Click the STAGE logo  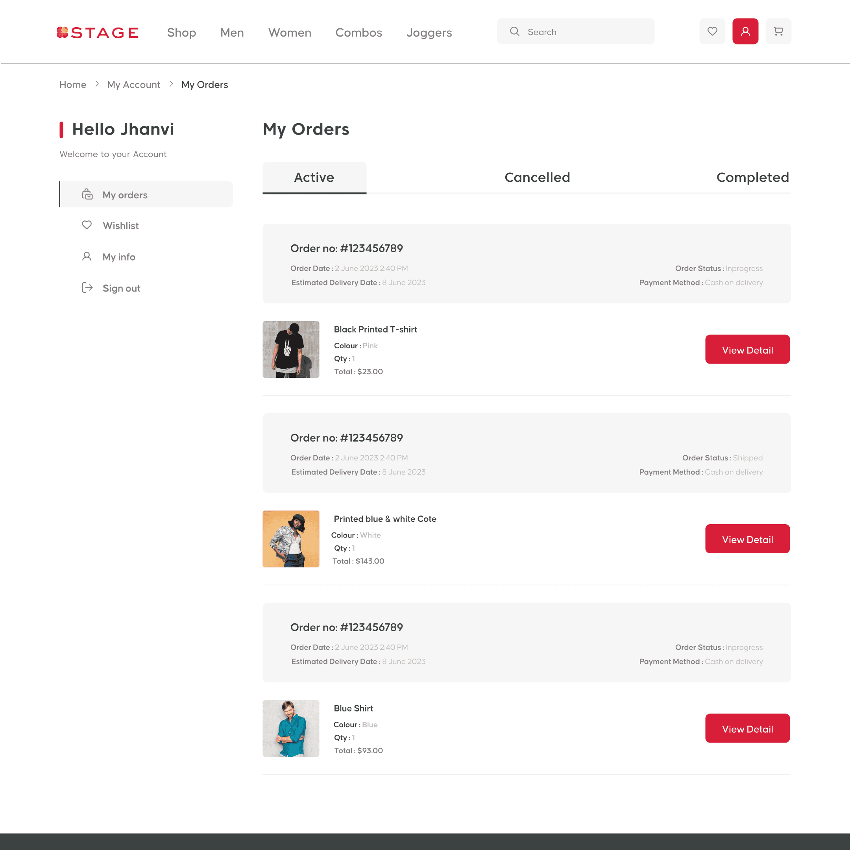point(97,32)
